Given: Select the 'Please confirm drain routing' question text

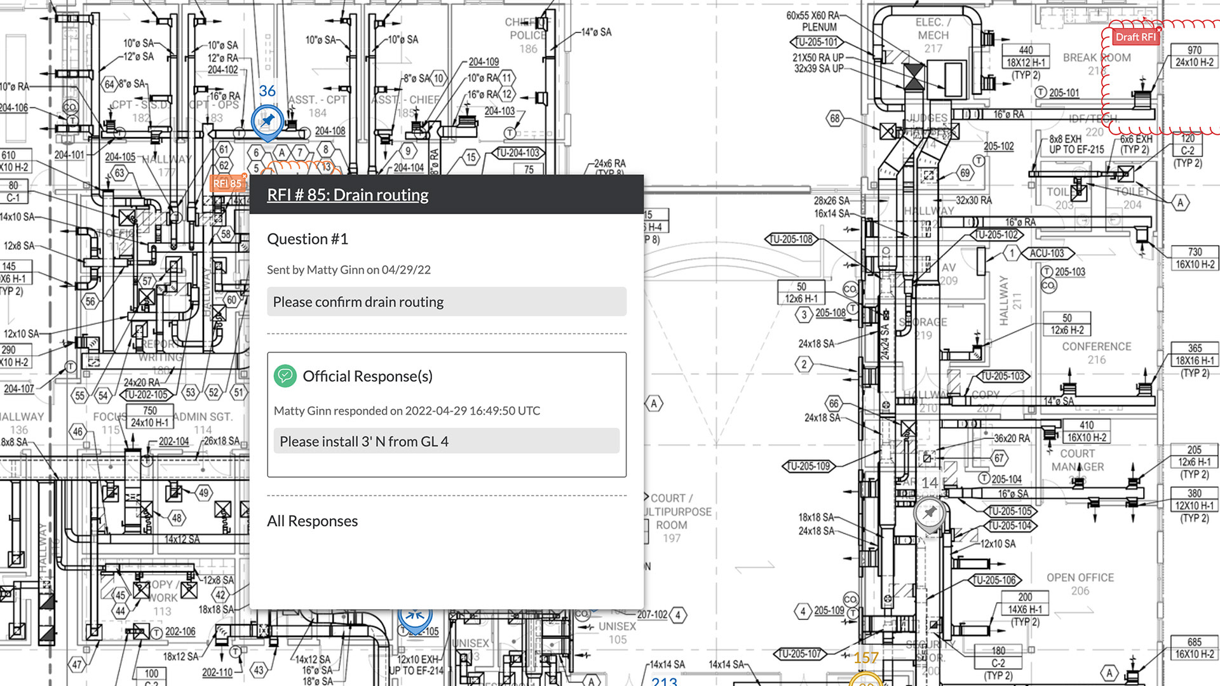Looking at the screenshot, I should [358, 302].
